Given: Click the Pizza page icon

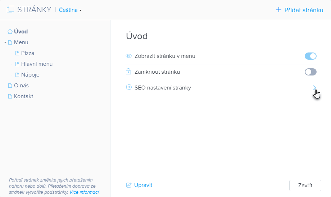Looking at the screenshot, I should [x=17, y=53].
